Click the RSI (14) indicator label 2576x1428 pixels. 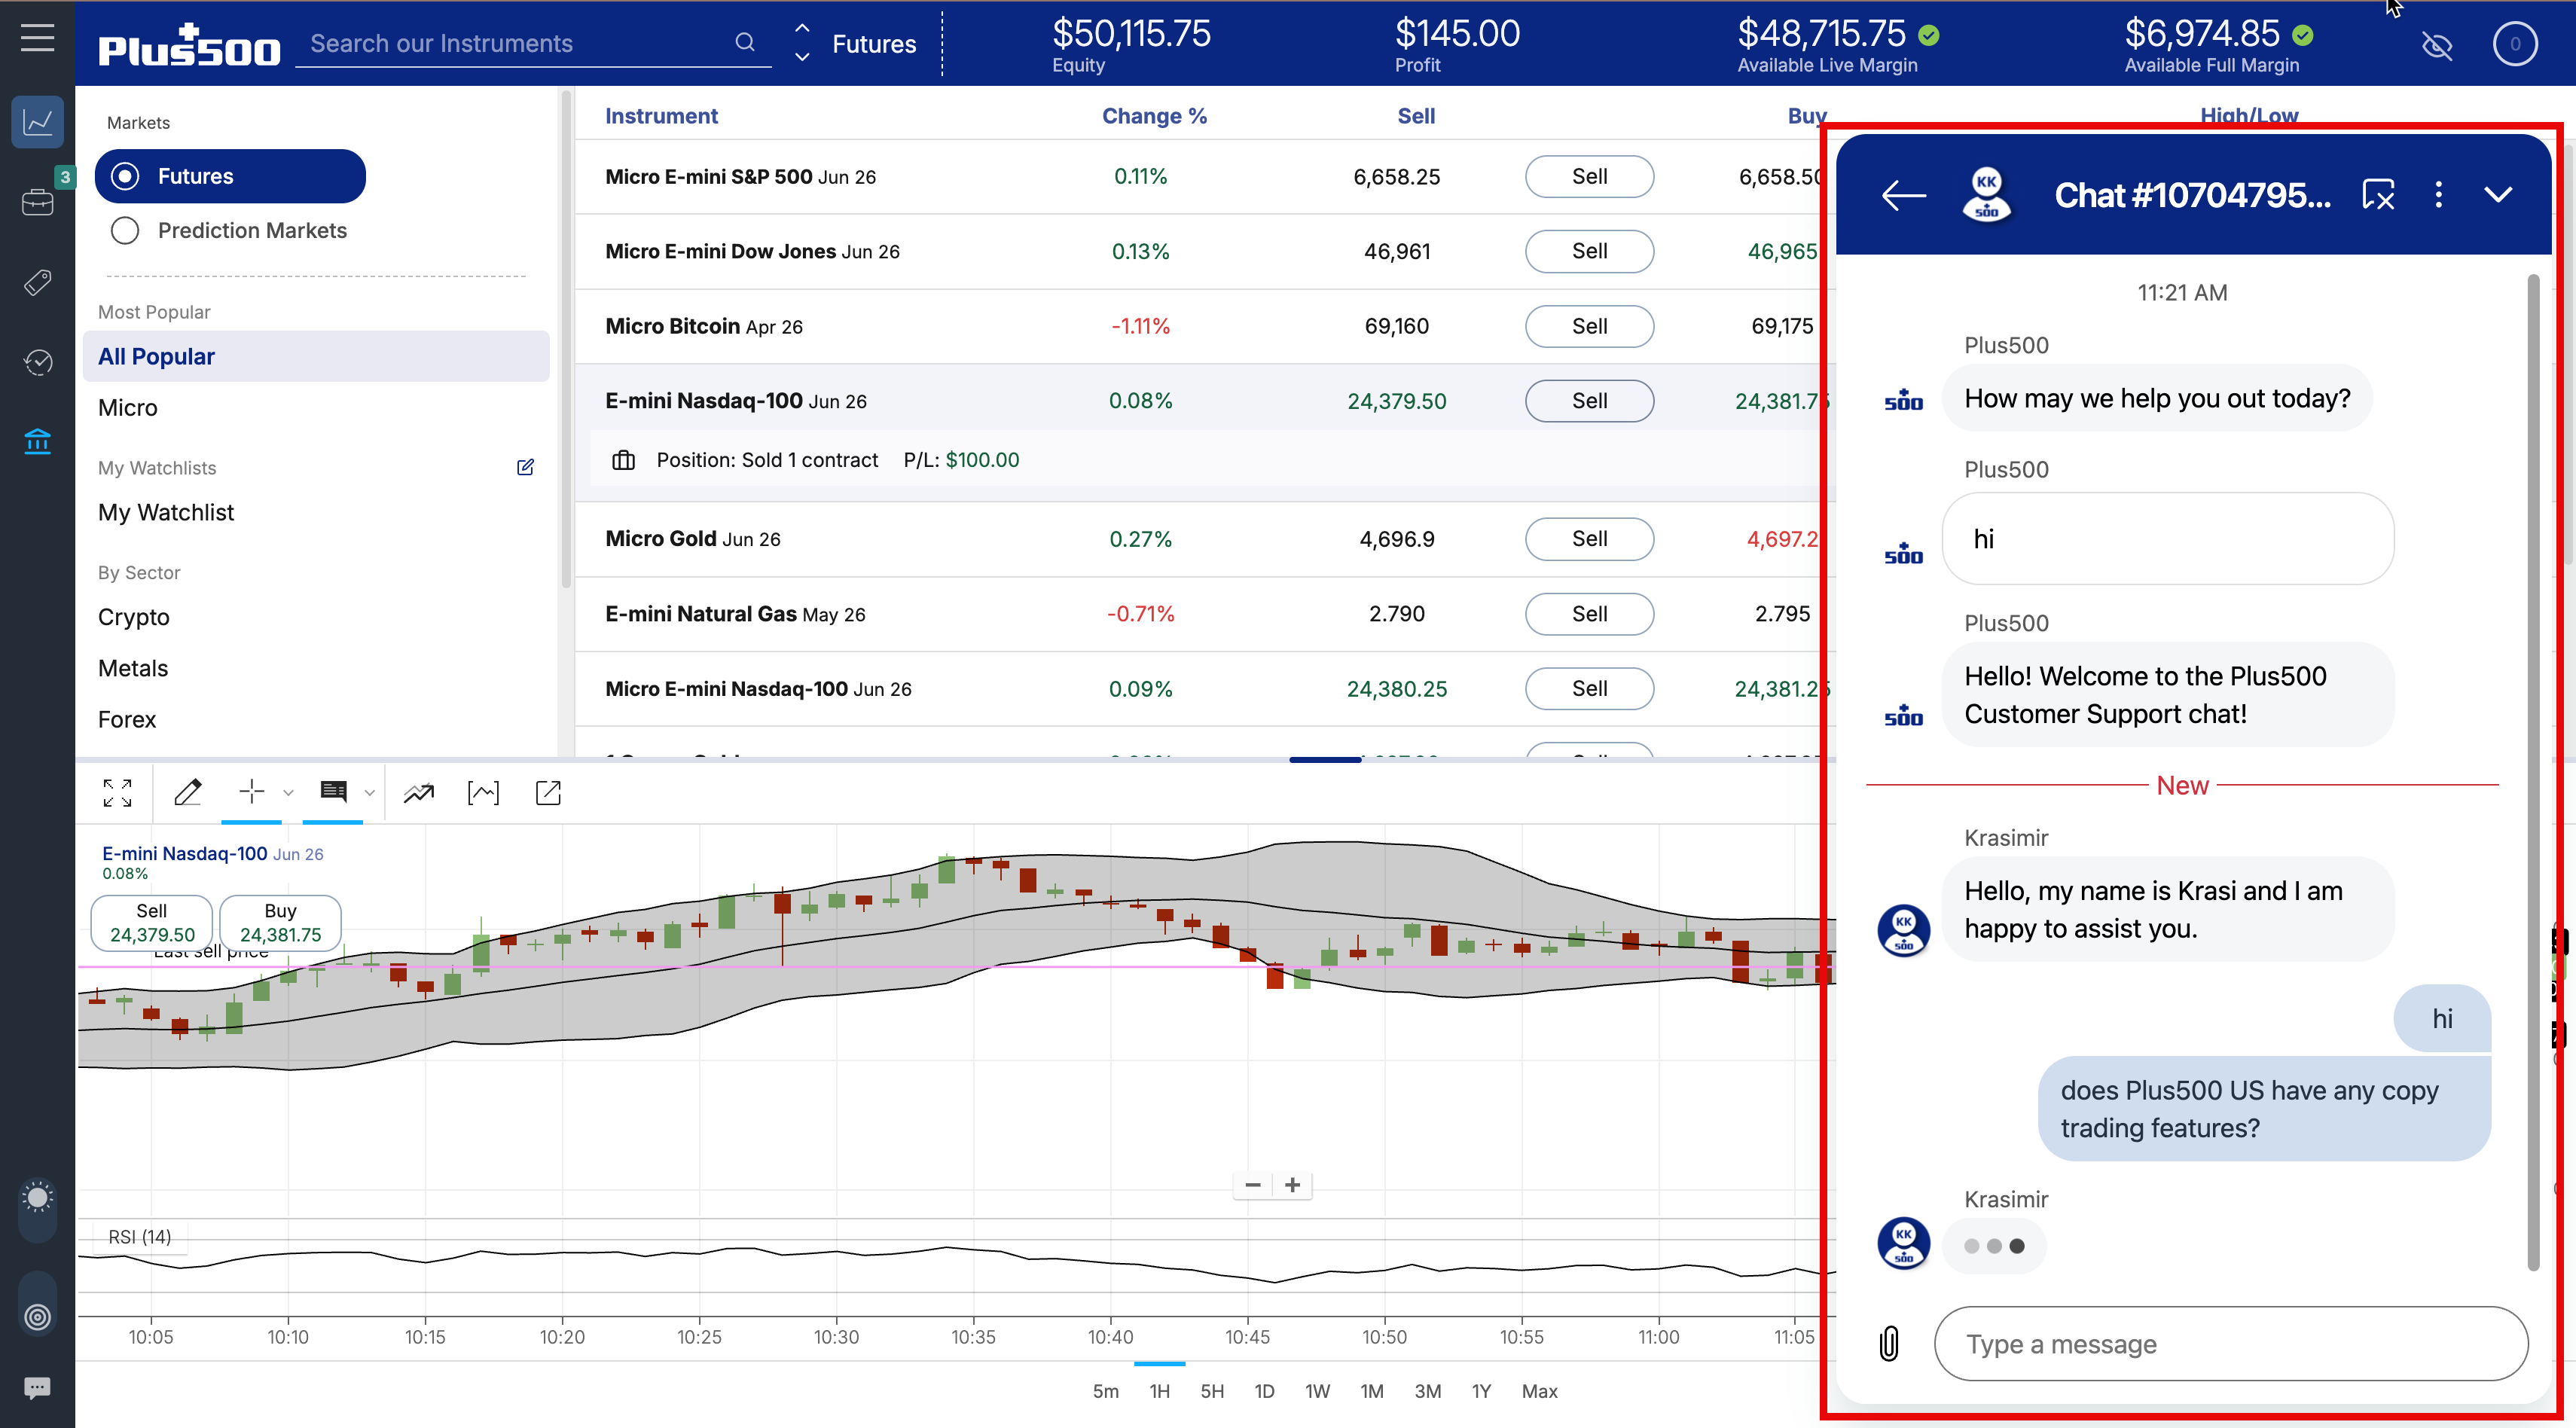tap(140, 1237)
